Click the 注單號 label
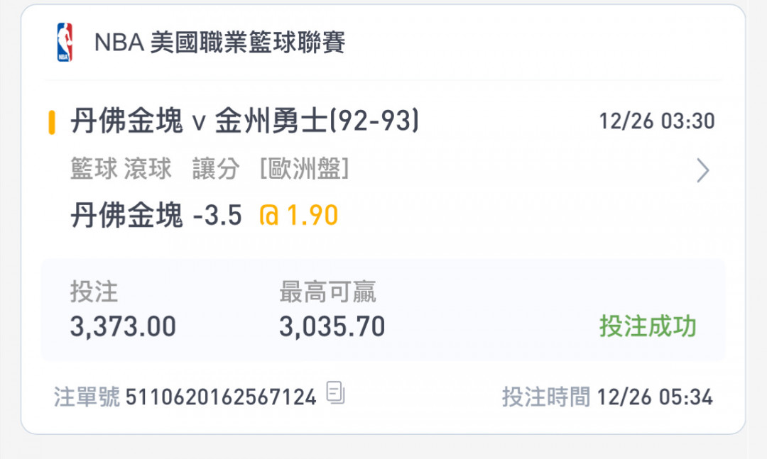The width and height of the screenshot is (767, 459). [87, 397]
